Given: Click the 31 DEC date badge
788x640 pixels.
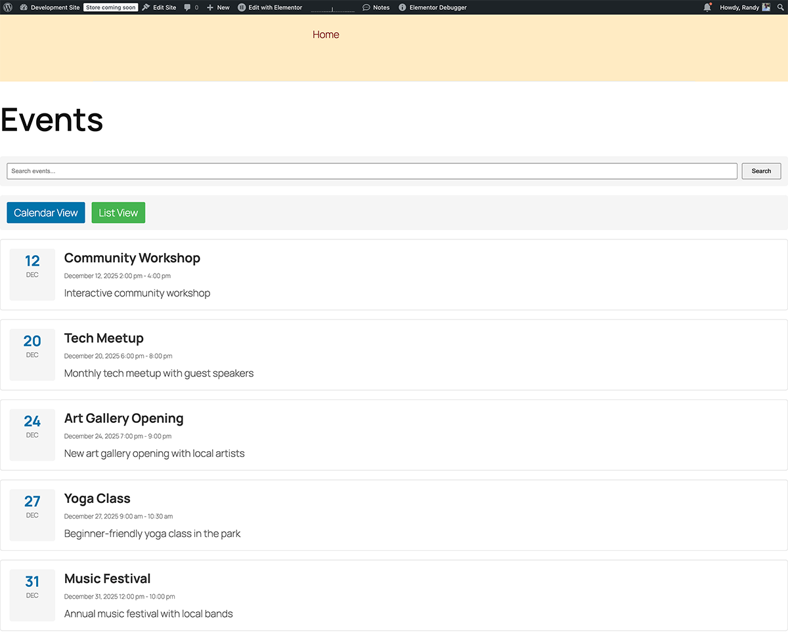Looking at the screenshot, I should coord(32,586).
